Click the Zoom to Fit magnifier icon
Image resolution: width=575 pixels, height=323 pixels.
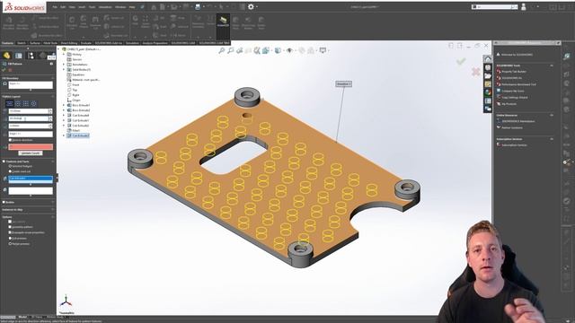tap(222, 50)
